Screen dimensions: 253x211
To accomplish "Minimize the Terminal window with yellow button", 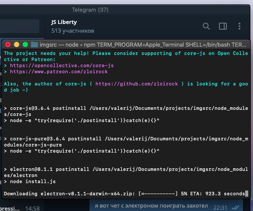I will click(17, 44).
